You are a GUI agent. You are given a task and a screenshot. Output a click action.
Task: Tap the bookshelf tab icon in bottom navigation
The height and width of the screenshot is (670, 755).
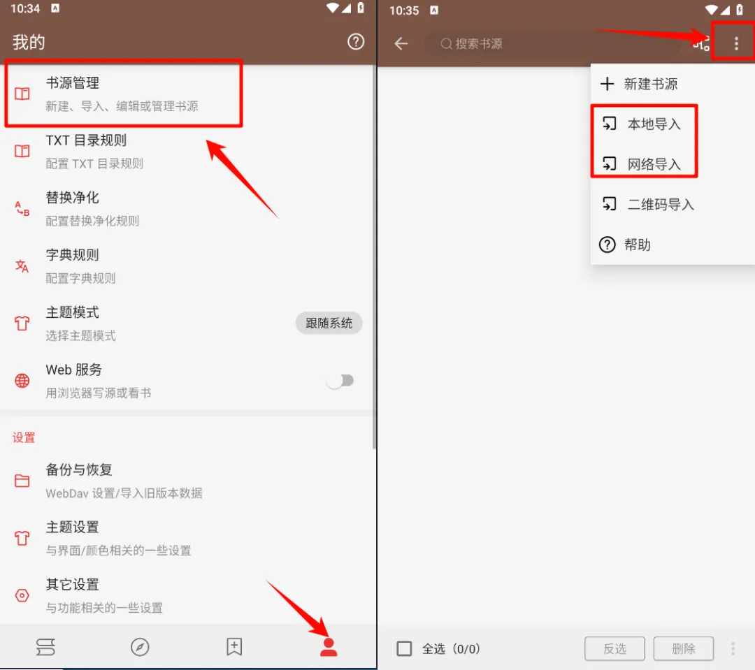coord(45,647)
